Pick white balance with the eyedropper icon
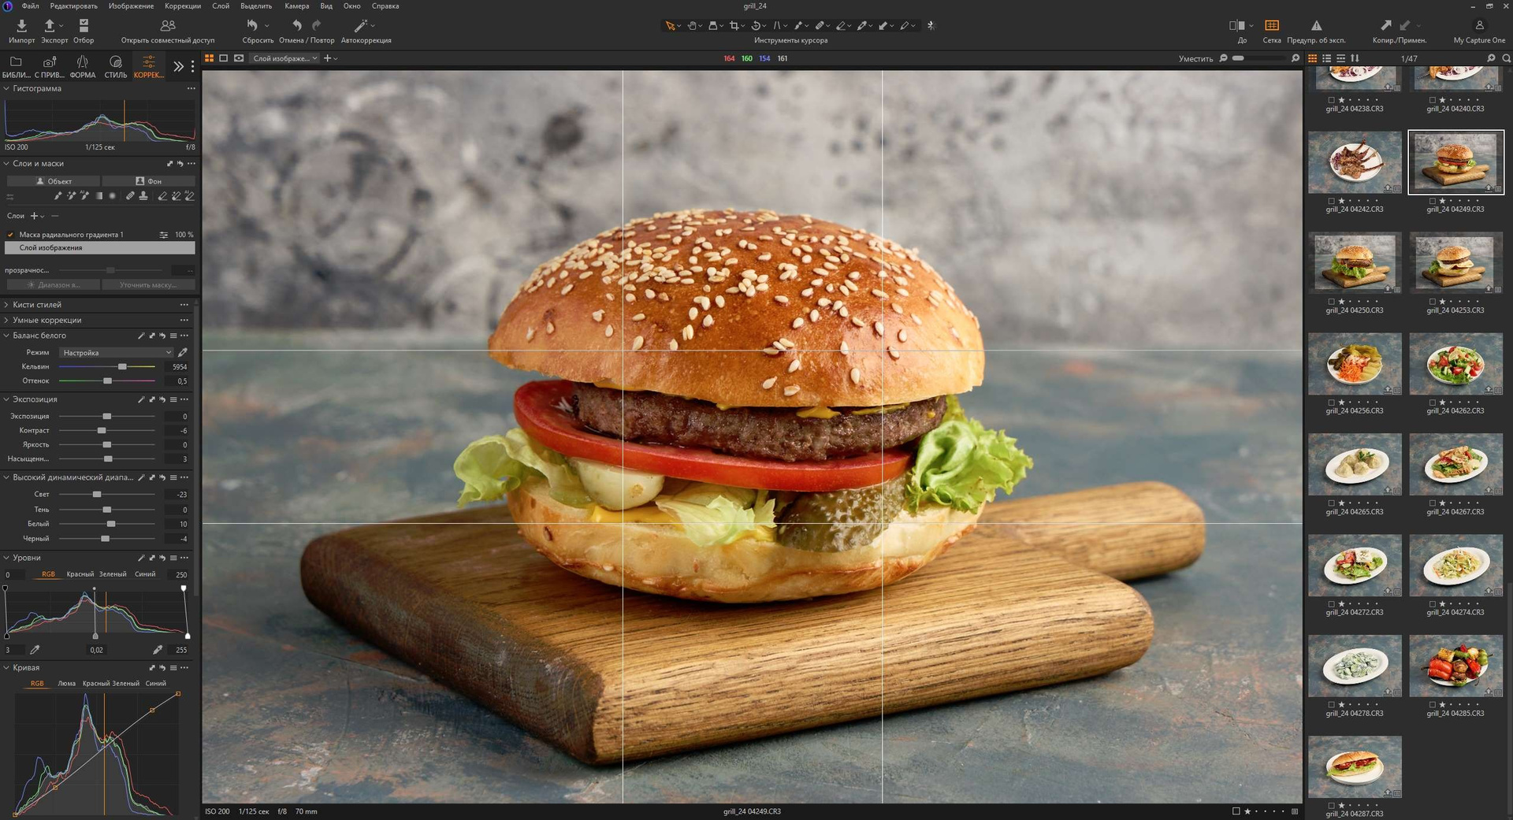The image size is (1513, 820). click(183, 353)
